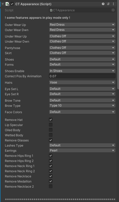
Task: Open the Outer Wear Up dropdown
Action: point(82,25)
